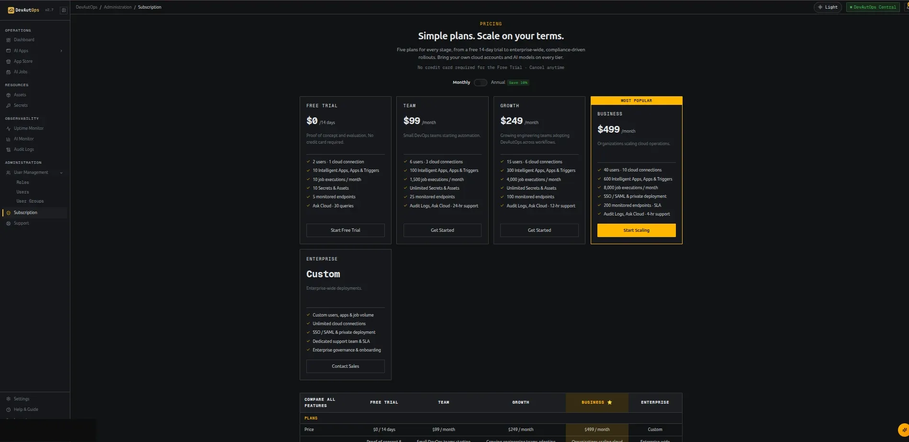Expand the AI Apps submenu chevron
Screen dimensions: 909x442
(x=61, y=51)
